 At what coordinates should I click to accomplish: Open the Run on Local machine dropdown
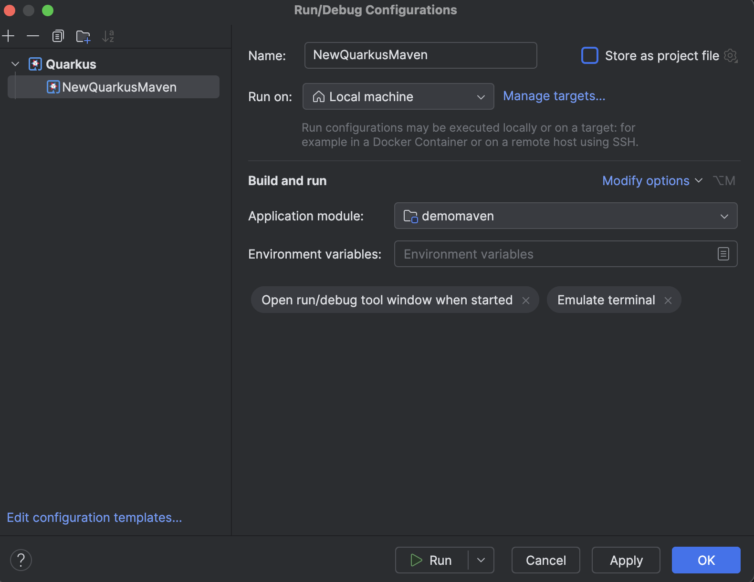tap(398, 97)
